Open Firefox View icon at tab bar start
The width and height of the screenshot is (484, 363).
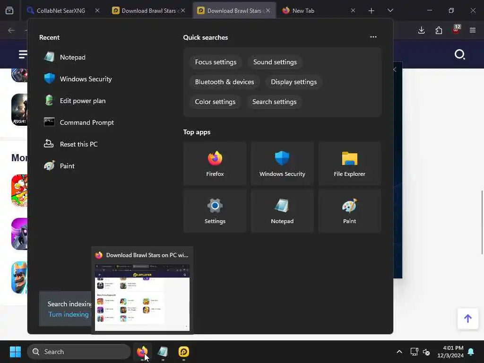9,10
